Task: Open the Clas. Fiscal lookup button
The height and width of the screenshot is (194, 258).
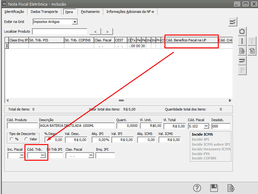Action: (x=91, y=155)
